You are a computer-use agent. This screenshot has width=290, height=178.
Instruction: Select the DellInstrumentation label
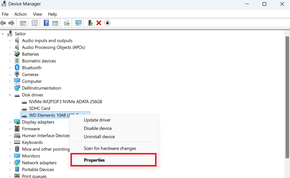click(x=42, y=88)
